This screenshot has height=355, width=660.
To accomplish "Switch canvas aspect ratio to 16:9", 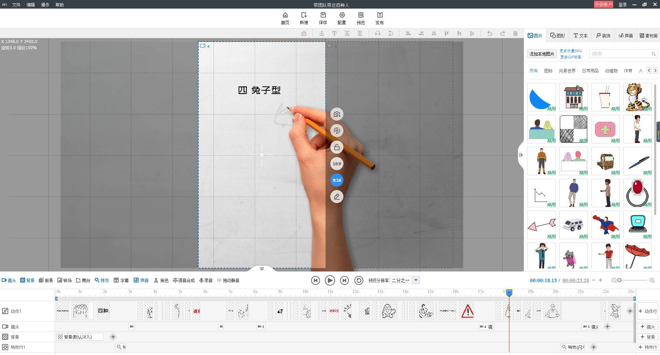I will [337, 164].
